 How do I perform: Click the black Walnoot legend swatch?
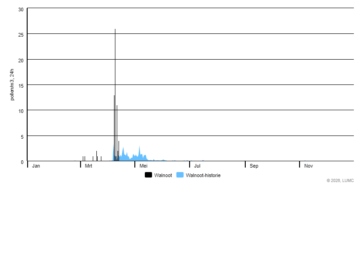click(x=148, y=175)
